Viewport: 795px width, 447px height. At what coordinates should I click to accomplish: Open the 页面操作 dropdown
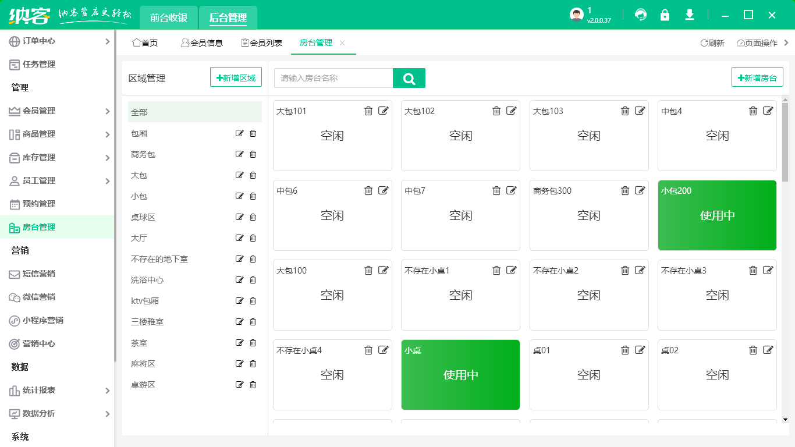(757, 43)
